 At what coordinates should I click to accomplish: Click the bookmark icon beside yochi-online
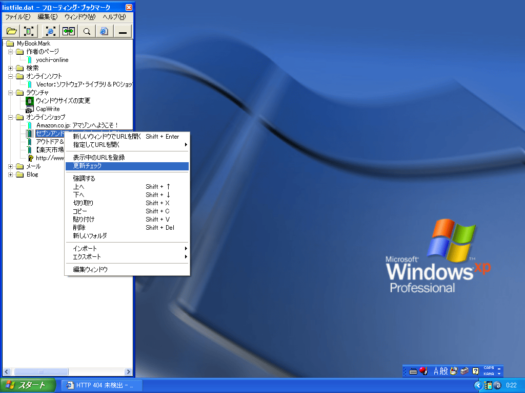tap(29, 60)
